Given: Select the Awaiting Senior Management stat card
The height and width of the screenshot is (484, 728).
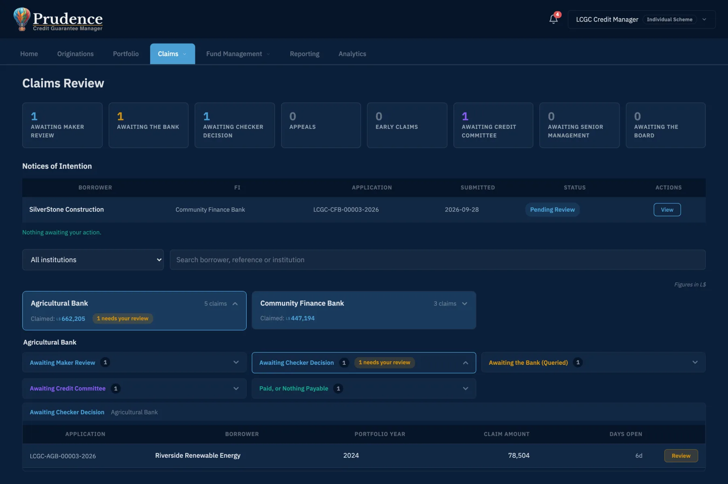Looking at the screenshot, I should click(x=579, y=125).
